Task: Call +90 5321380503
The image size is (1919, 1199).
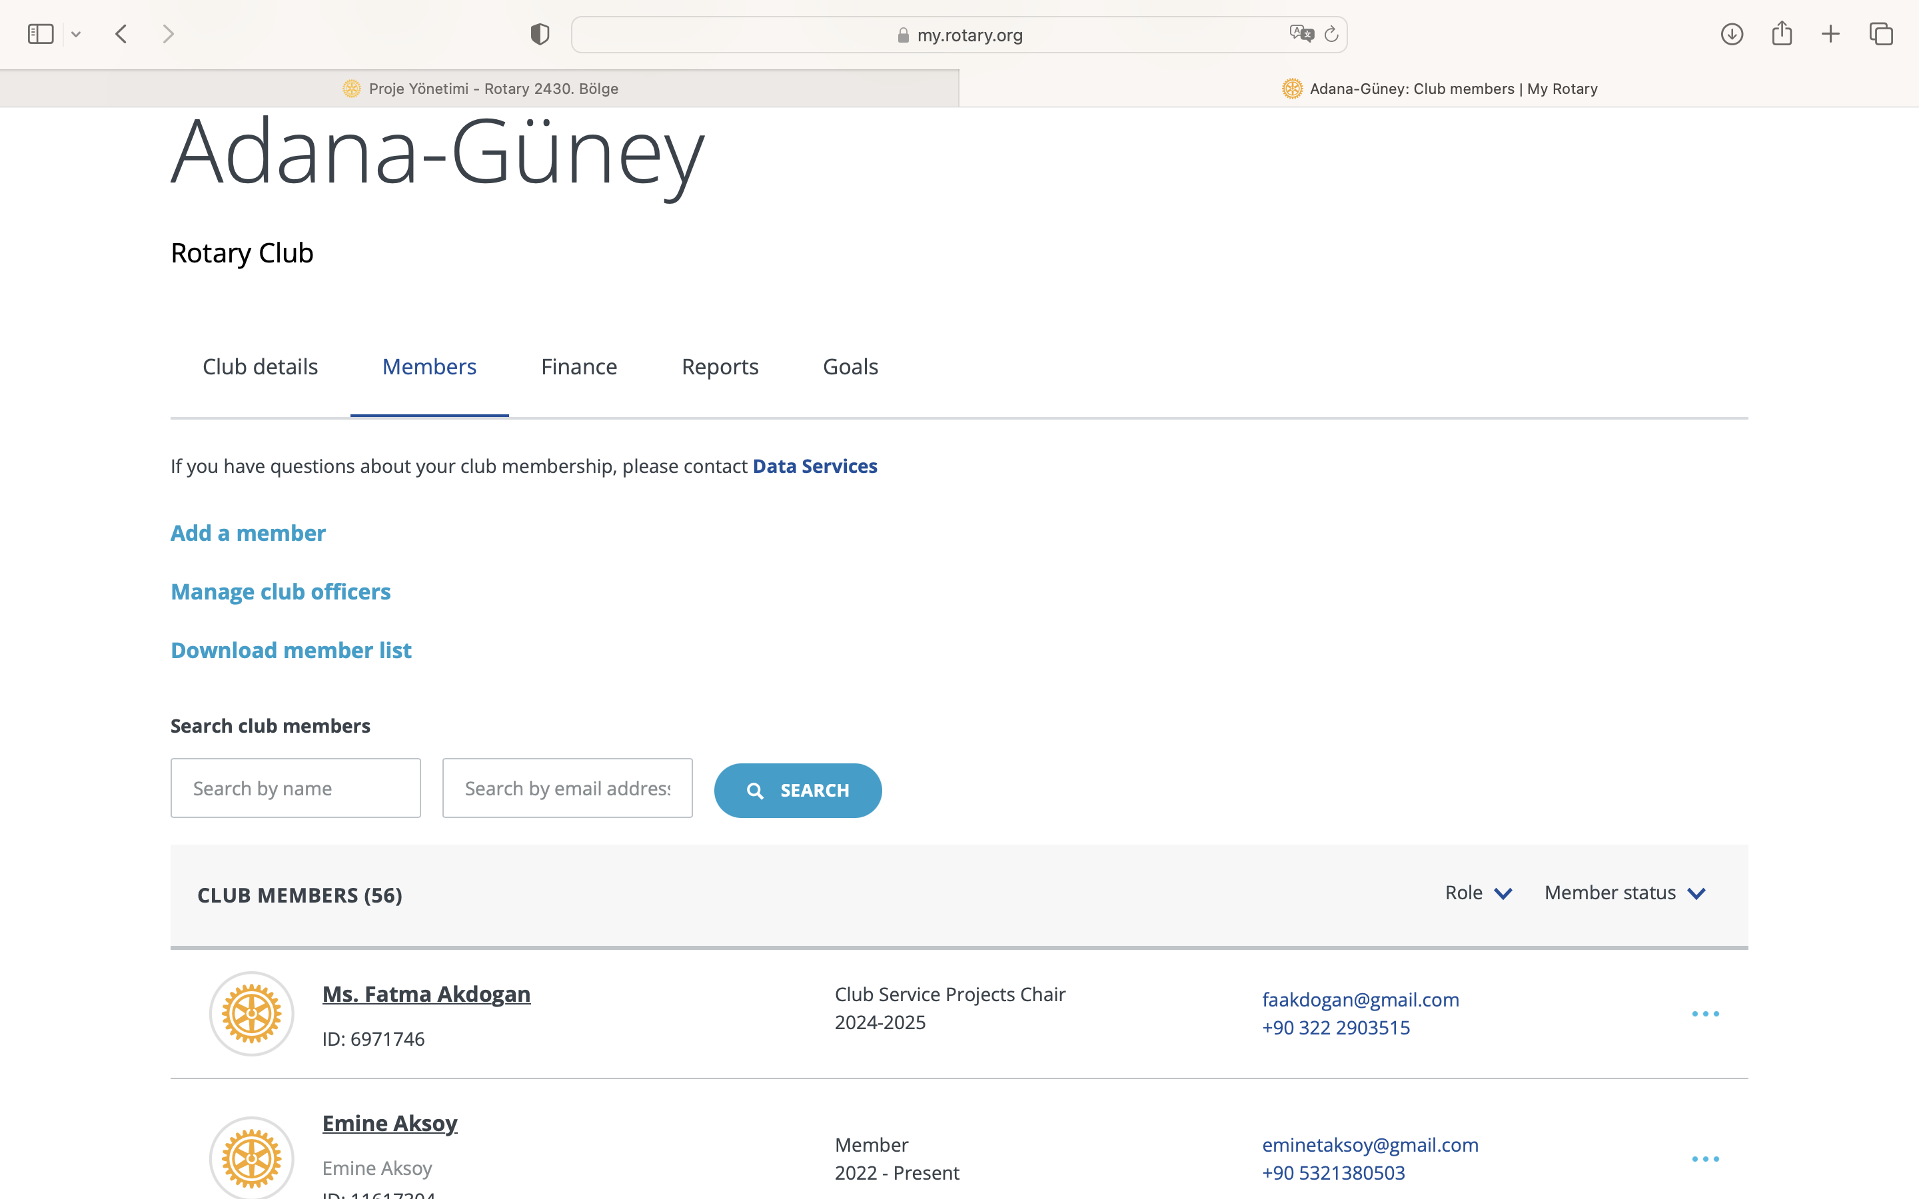Action: (1334, 1173)
